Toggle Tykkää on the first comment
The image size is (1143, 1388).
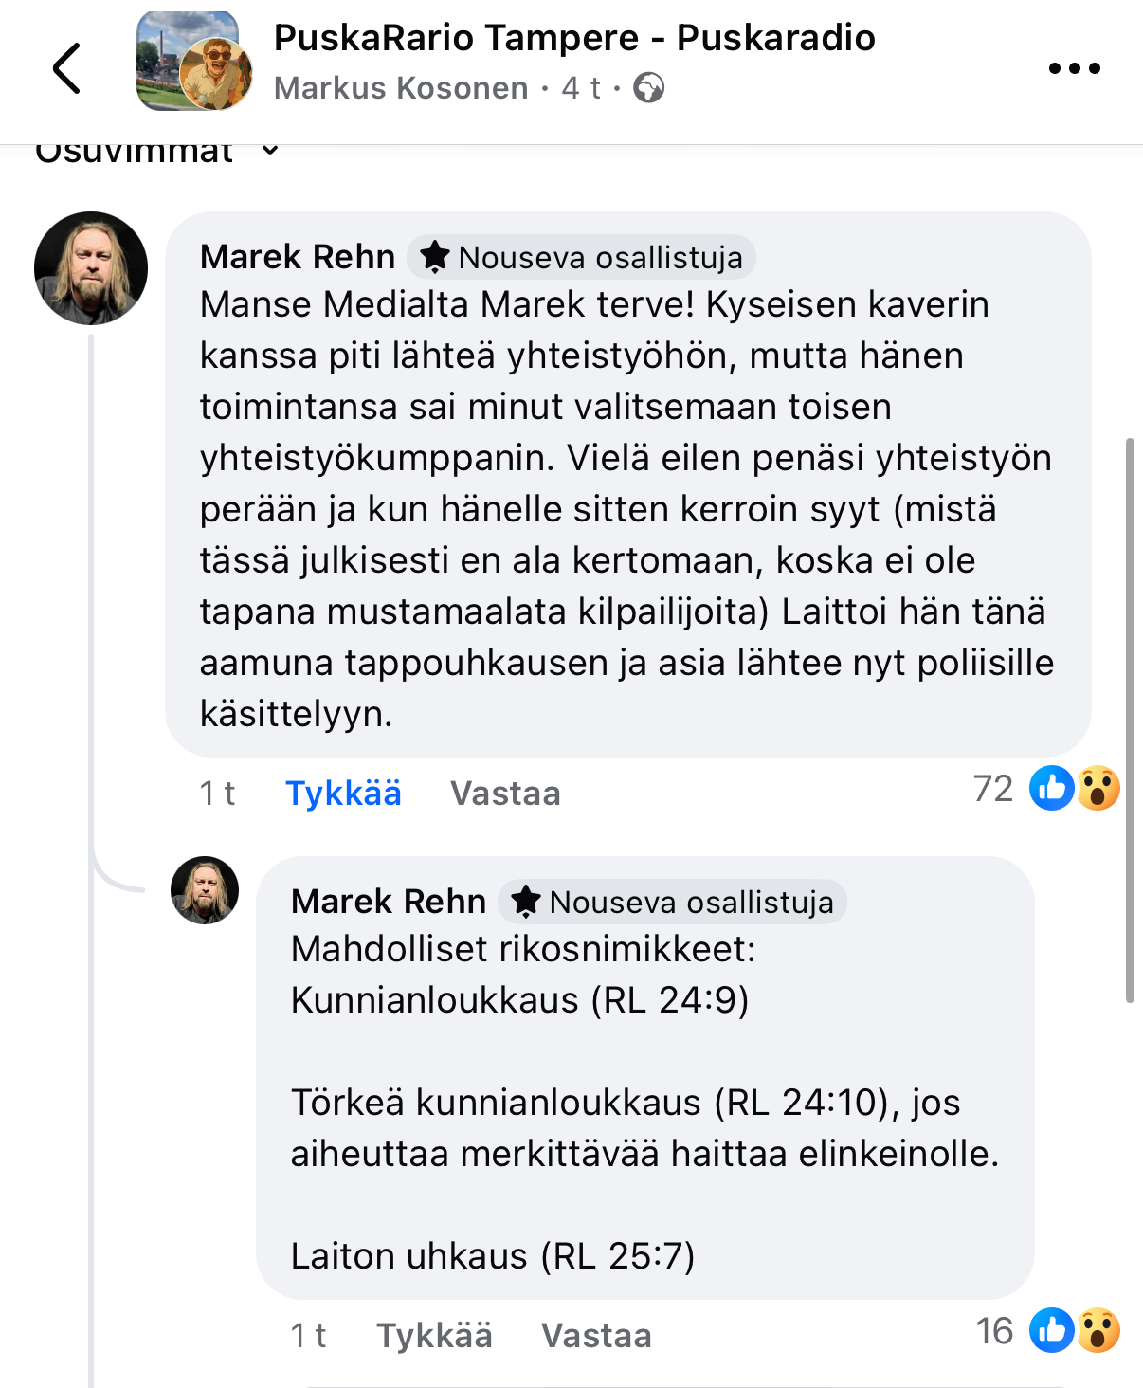343,794
